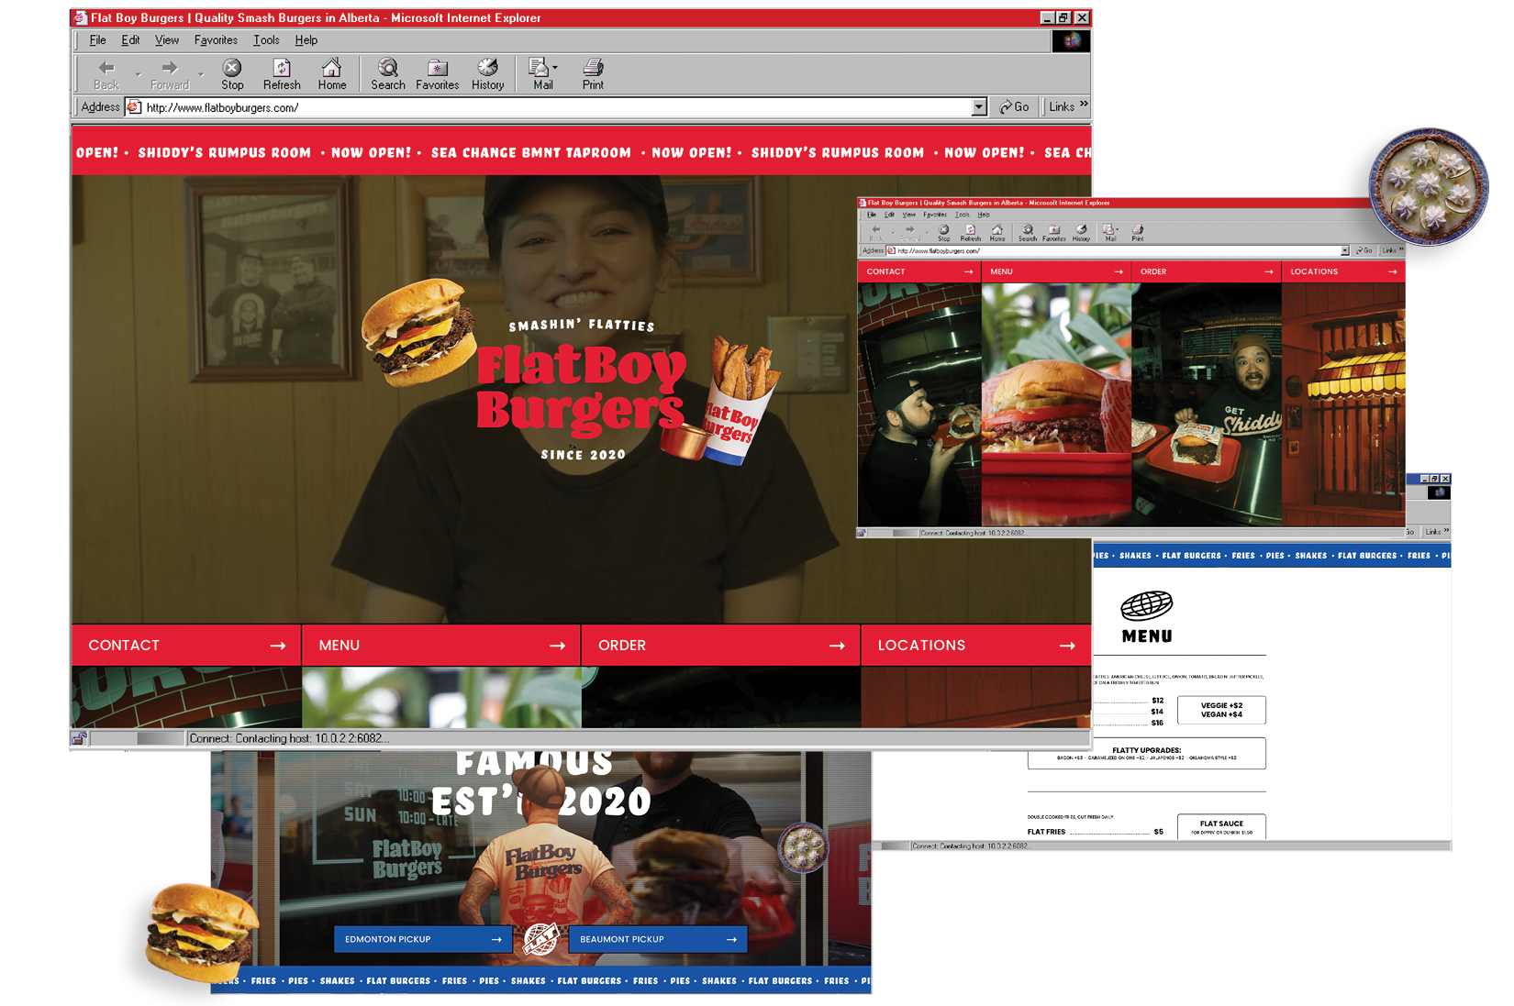This screenshot has height=1006, width=1514.
Task: Click the Favorites toolbar icon in small browser window
Action: [x=1053, y=233]
